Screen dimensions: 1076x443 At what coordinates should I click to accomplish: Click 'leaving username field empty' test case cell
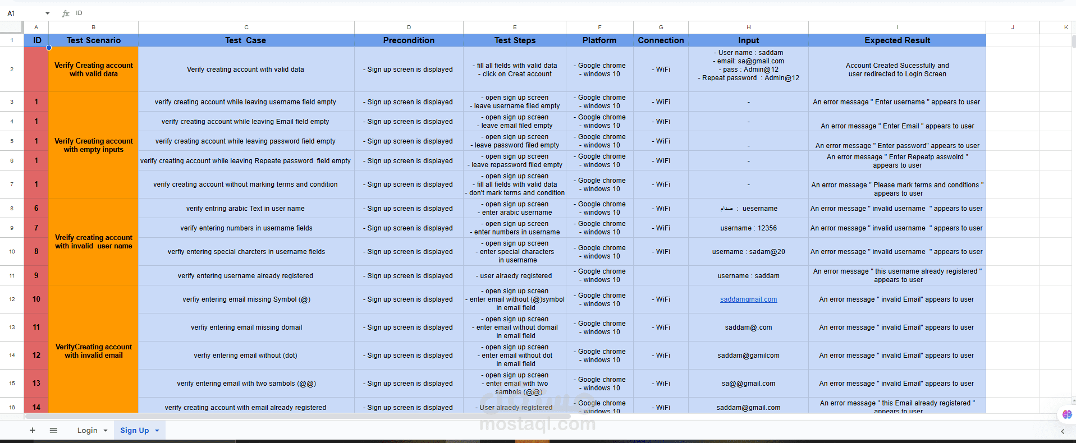point(246,101)
